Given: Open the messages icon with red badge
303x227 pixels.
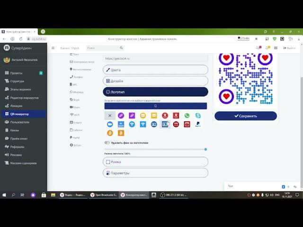Looking at the screenshot, I should [258, 48].
